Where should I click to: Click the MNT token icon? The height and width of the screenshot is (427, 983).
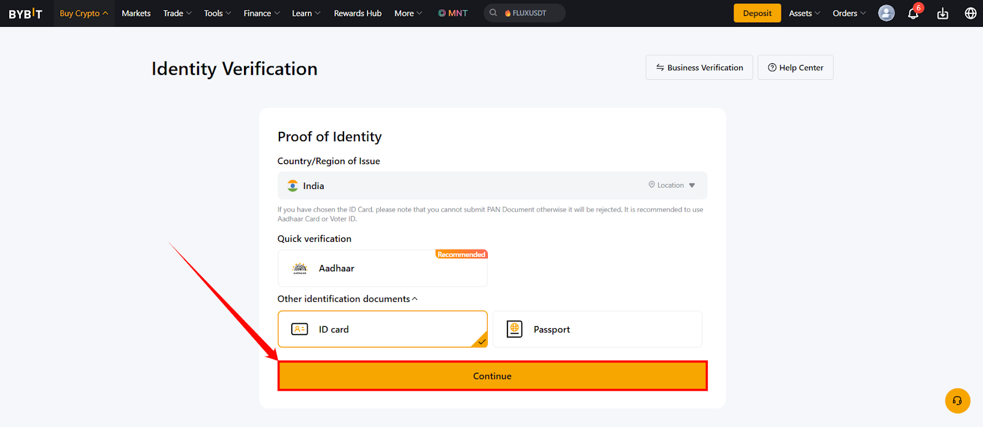click(x=442, y=13)
